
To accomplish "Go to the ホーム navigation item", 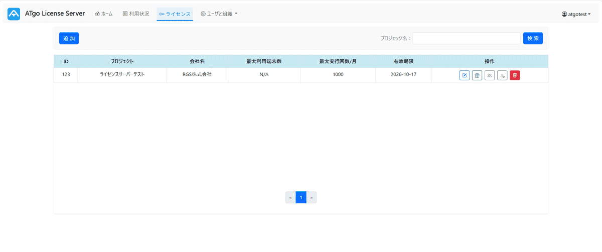I will tap(104, 14).
